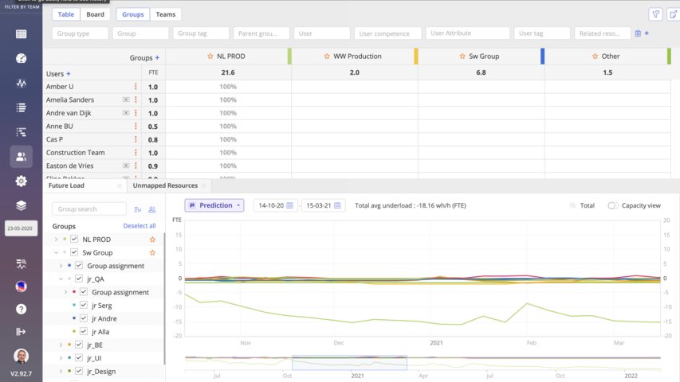Image resolution: width=680 pixels, height=382 pixels.
Task: Open the user profile avatar
Action: pos(21,356)
